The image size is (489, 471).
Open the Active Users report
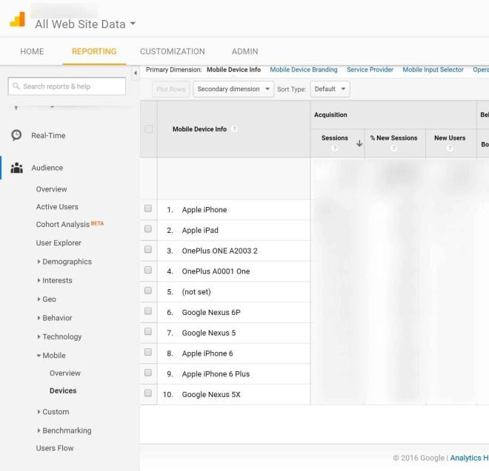57,207
